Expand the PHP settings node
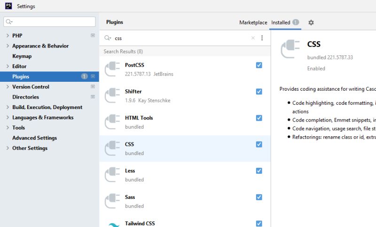This screenshot has height=227, width=376. point(8,35)
